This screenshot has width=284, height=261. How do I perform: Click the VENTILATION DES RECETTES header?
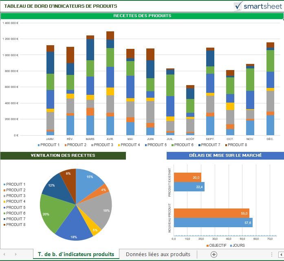(63, 156)
